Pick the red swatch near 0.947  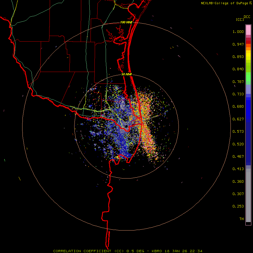coord(248,42)
